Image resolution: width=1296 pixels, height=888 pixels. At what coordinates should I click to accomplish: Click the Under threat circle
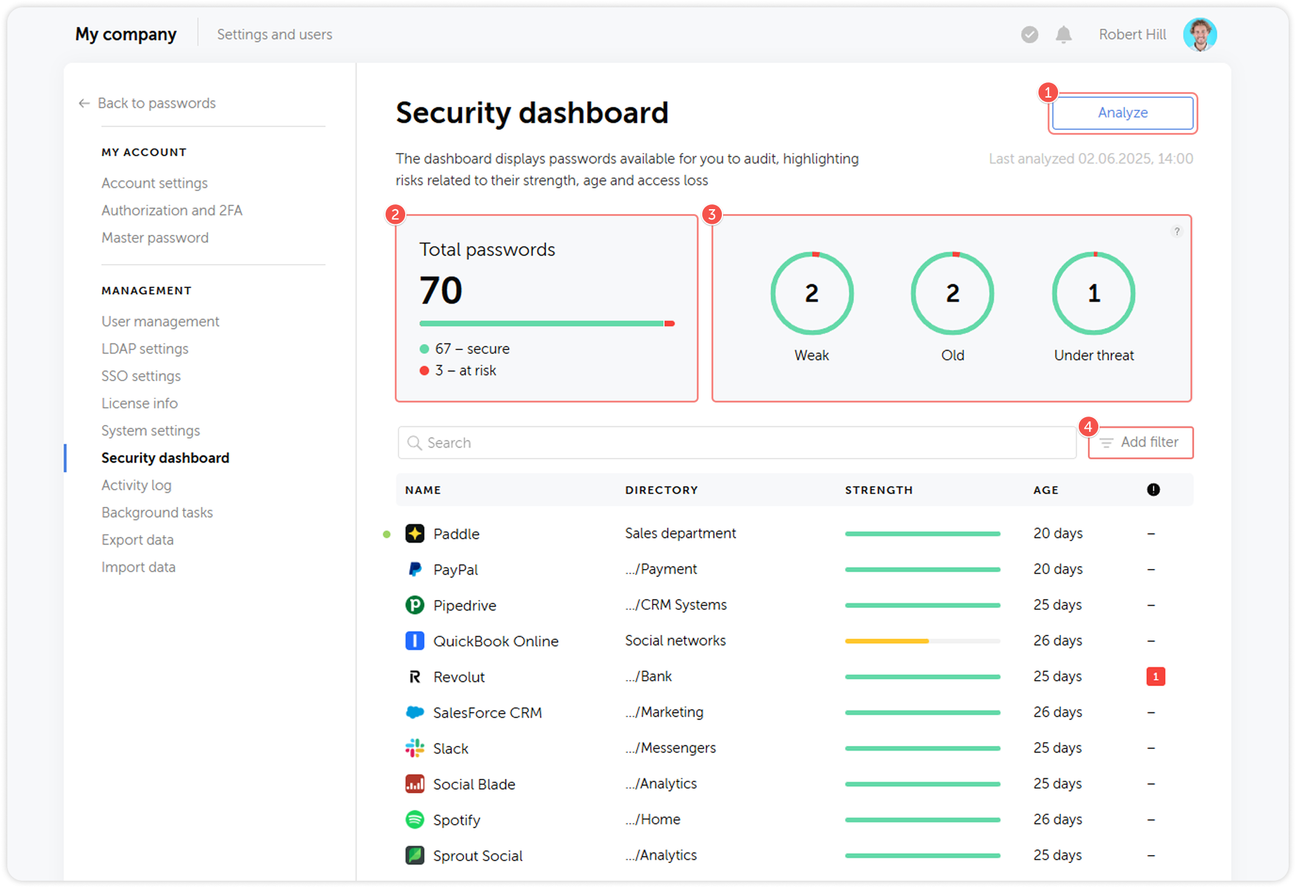[1093, 293]
